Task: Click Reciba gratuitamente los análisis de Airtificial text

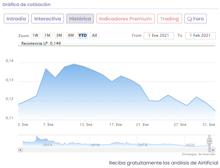Action: 163,163
